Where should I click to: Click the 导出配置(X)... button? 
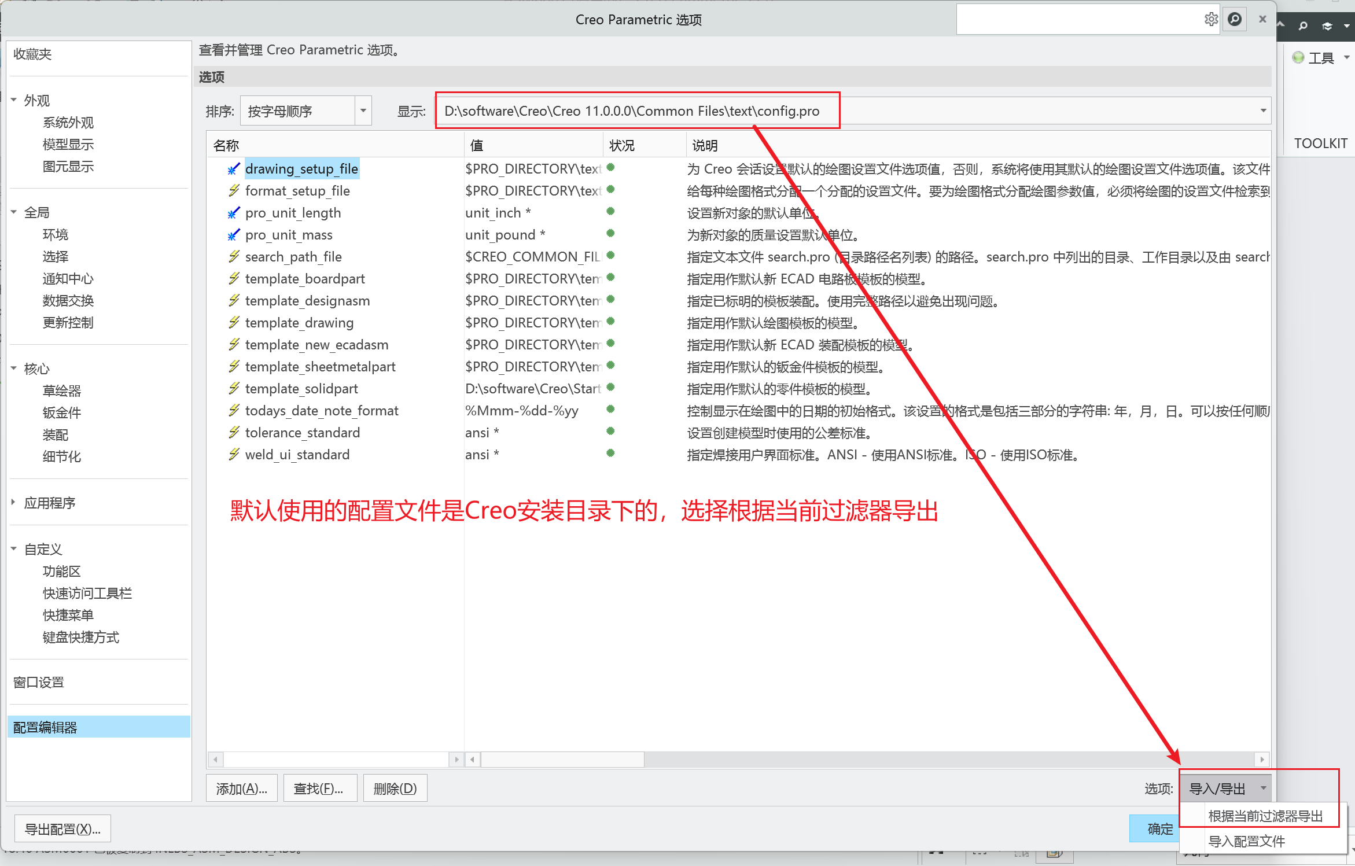62,829
